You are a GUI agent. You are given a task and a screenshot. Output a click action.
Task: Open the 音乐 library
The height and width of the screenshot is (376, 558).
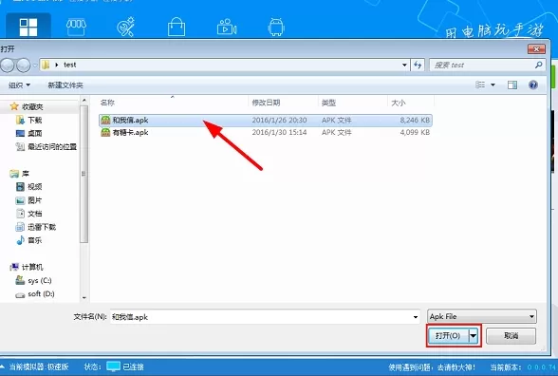[29, 240]
